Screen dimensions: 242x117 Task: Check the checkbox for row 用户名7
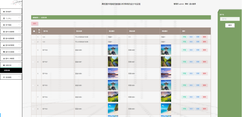[x=33, y=62]
